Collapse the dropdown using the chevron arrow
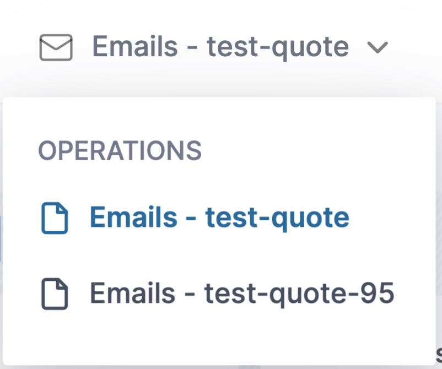The width and height of the screenshot is (442, 369). (377, 48)
